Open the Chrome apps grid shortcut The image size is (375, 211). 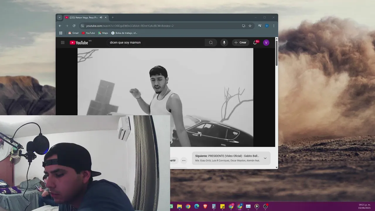pos(61,33)
